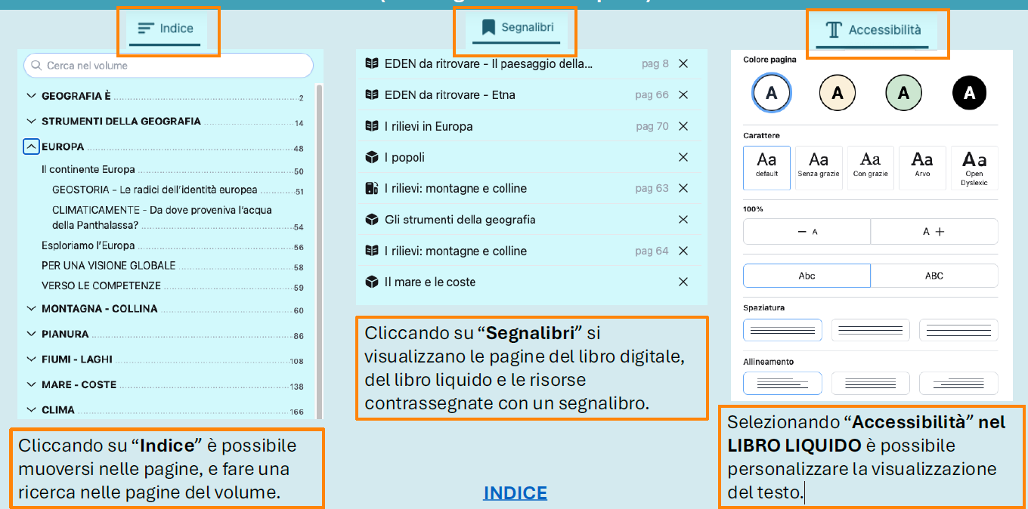The width and height of the screenshot is (1028, 509).
Task: Choose the Arvo font
Action: [922, 168]
